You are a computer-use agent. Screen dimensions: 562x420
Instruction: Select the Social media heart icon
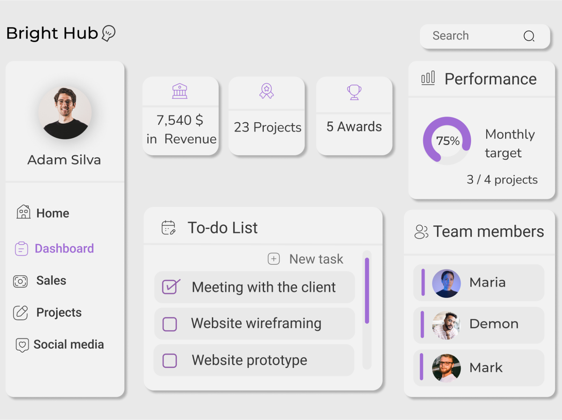tap(22, 344)
